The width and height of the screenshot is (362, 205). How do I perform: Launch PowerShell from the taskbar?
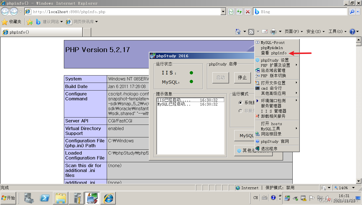tap(44, 198)
